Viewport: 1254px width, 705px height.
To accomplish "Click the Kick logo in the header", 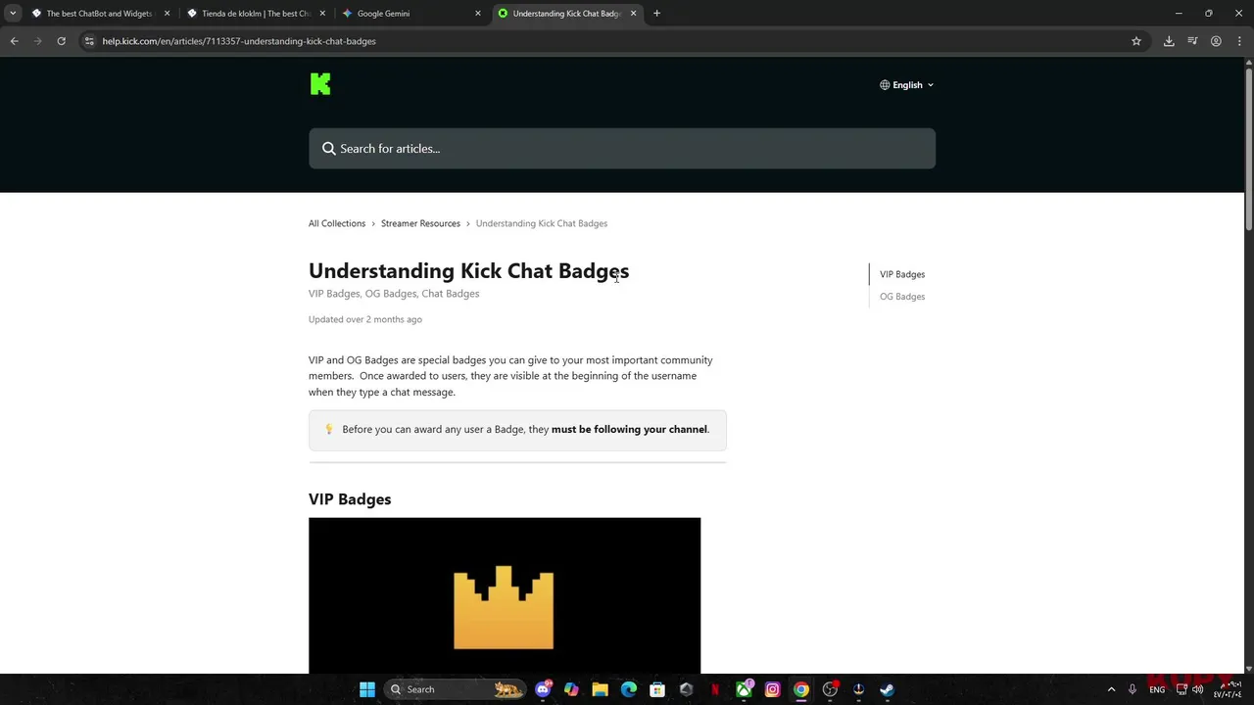I will [320, 84].
